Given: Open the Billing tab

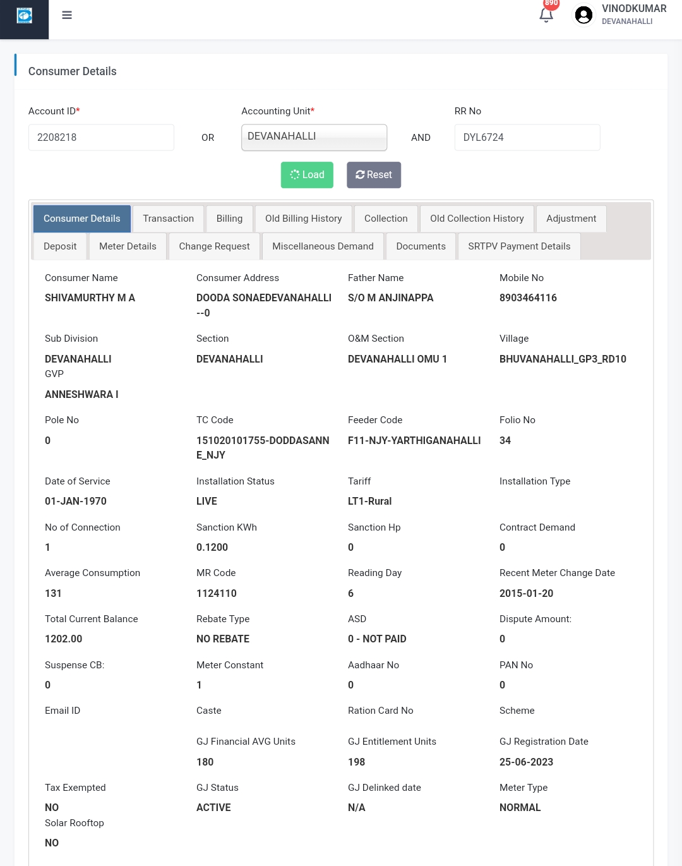Looking at the screenshot, I should tap(229, 219).
